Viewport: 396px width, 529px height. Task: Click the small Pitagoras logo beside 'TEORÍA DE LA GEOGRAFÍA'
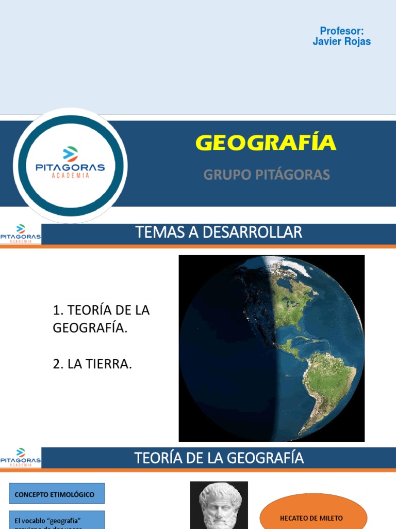(21, 458)
